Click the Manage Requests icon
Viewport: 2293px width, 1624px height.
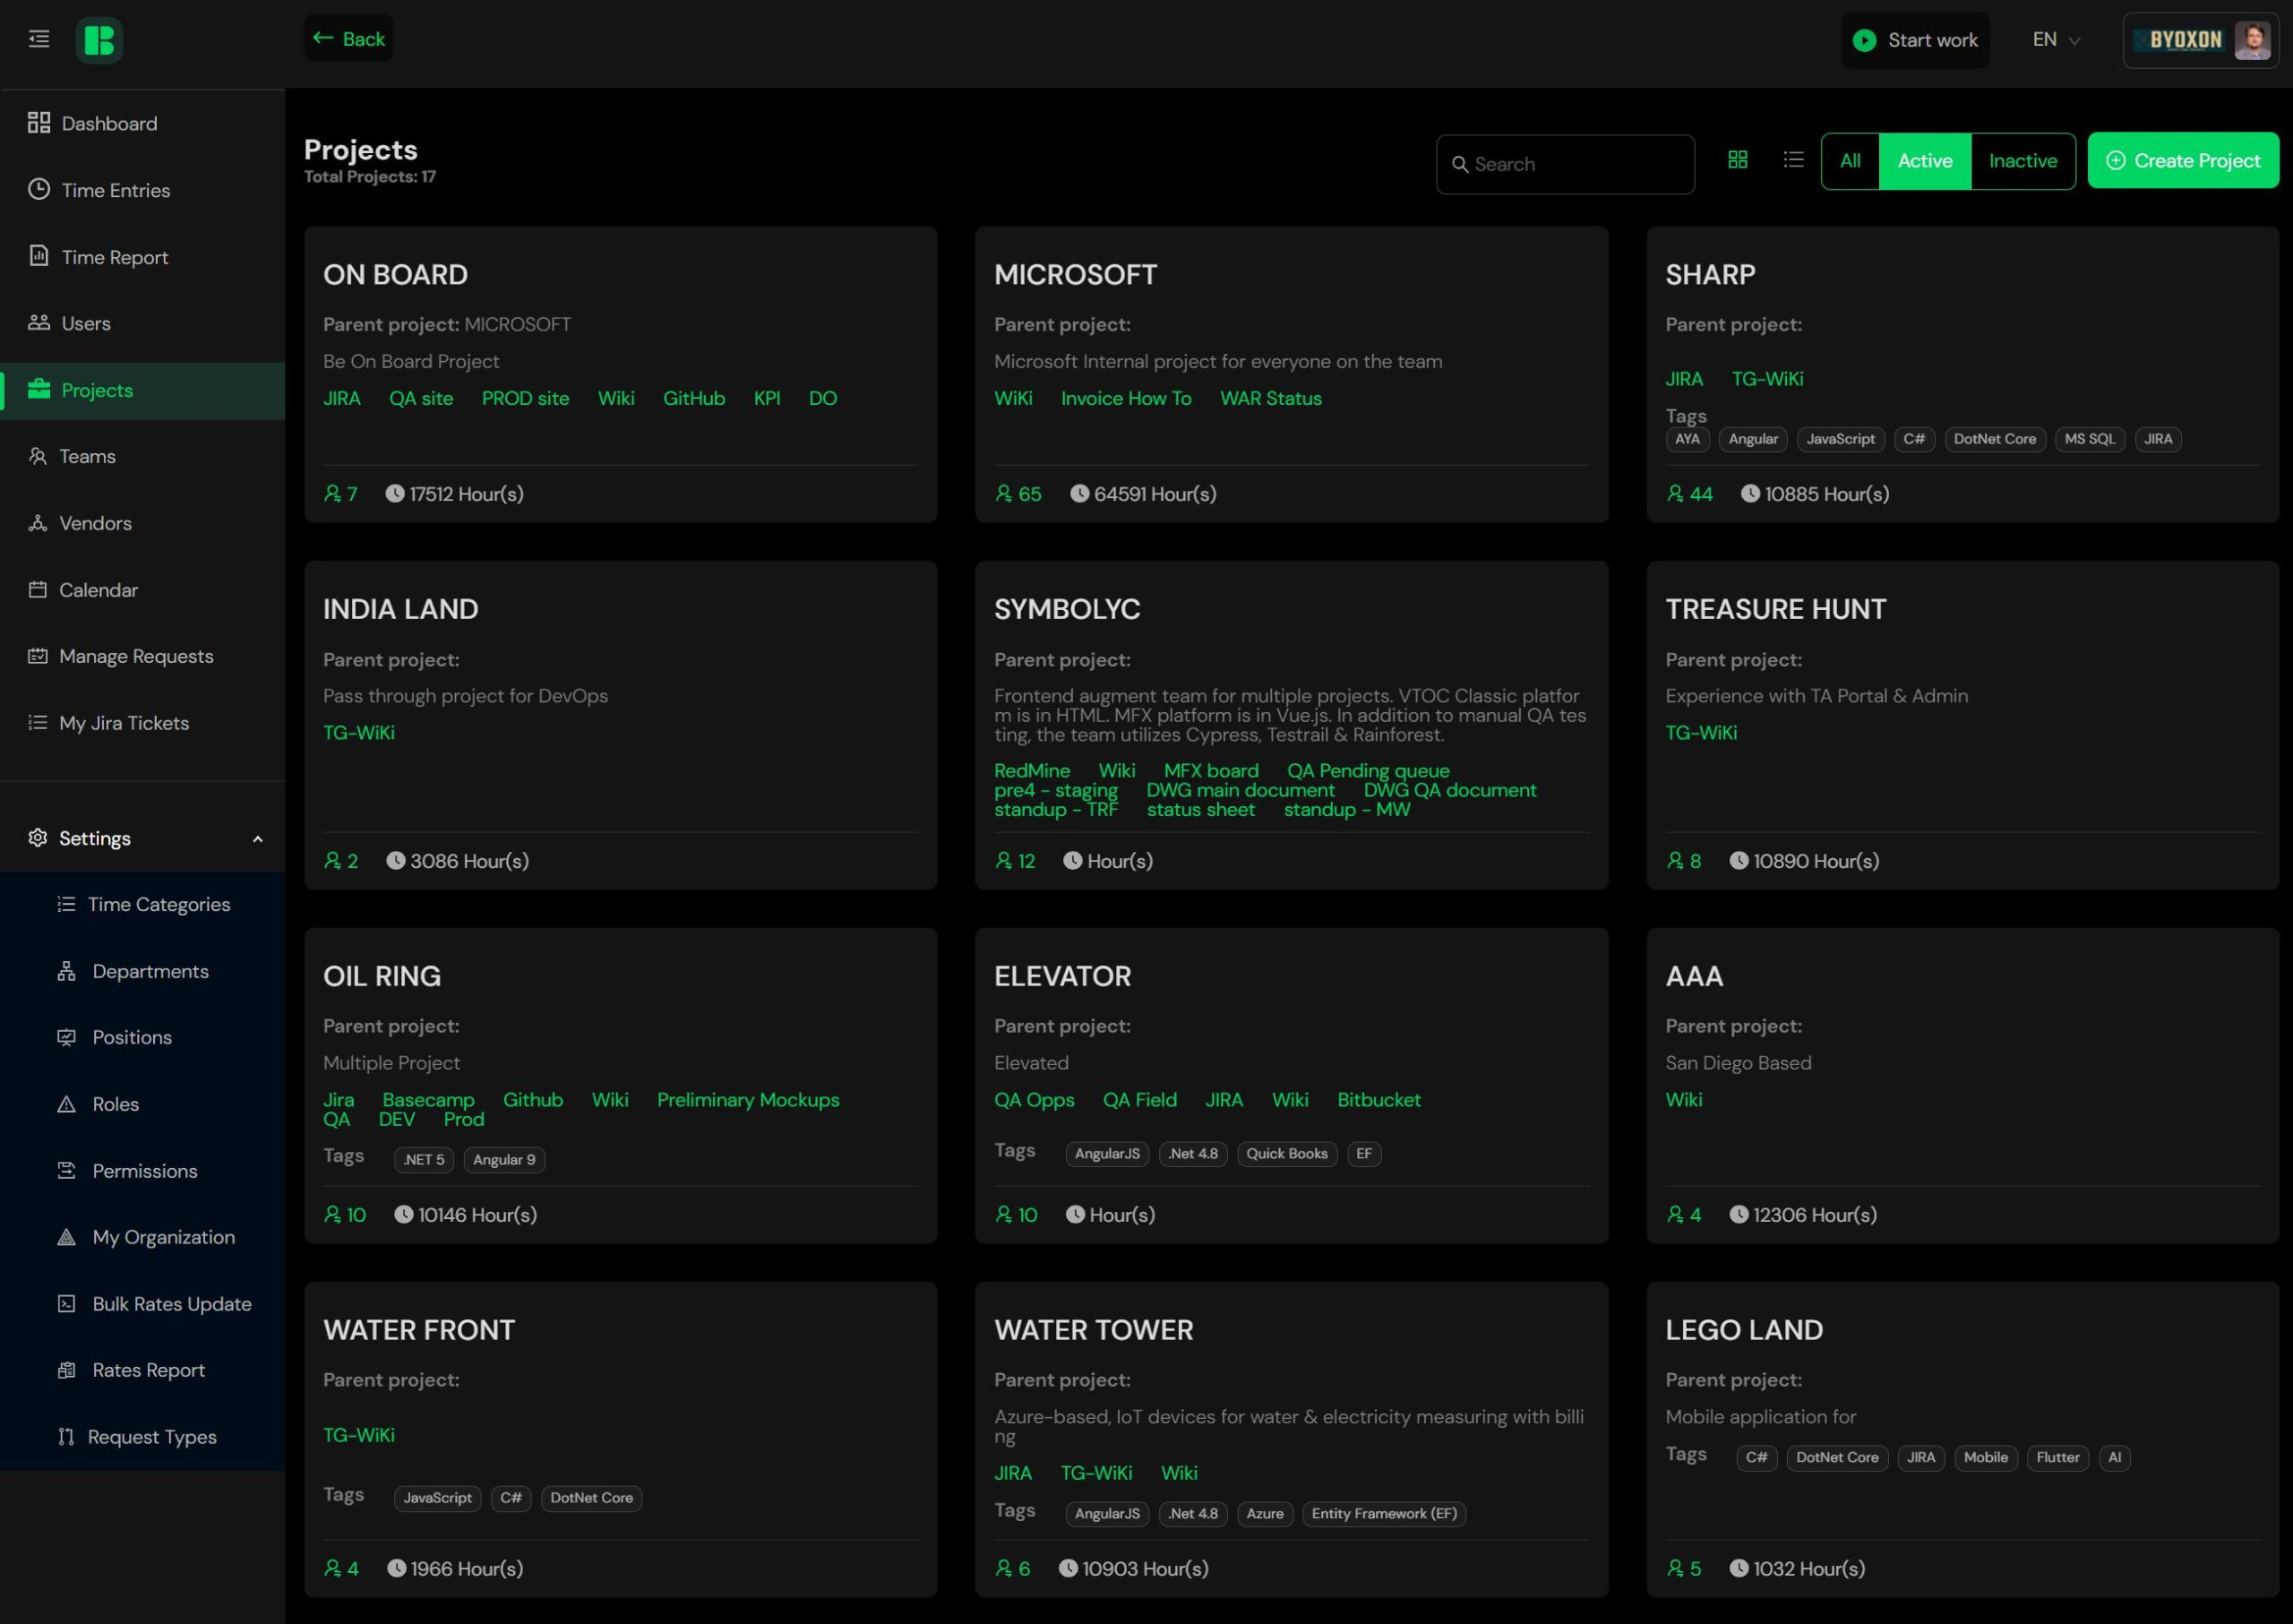coord(38,656)
